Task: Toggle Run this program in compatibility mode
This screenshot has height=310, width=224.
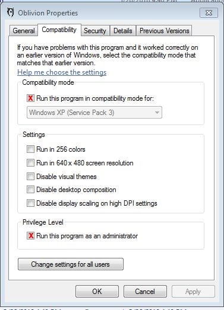Action: [x=30, y=98]
